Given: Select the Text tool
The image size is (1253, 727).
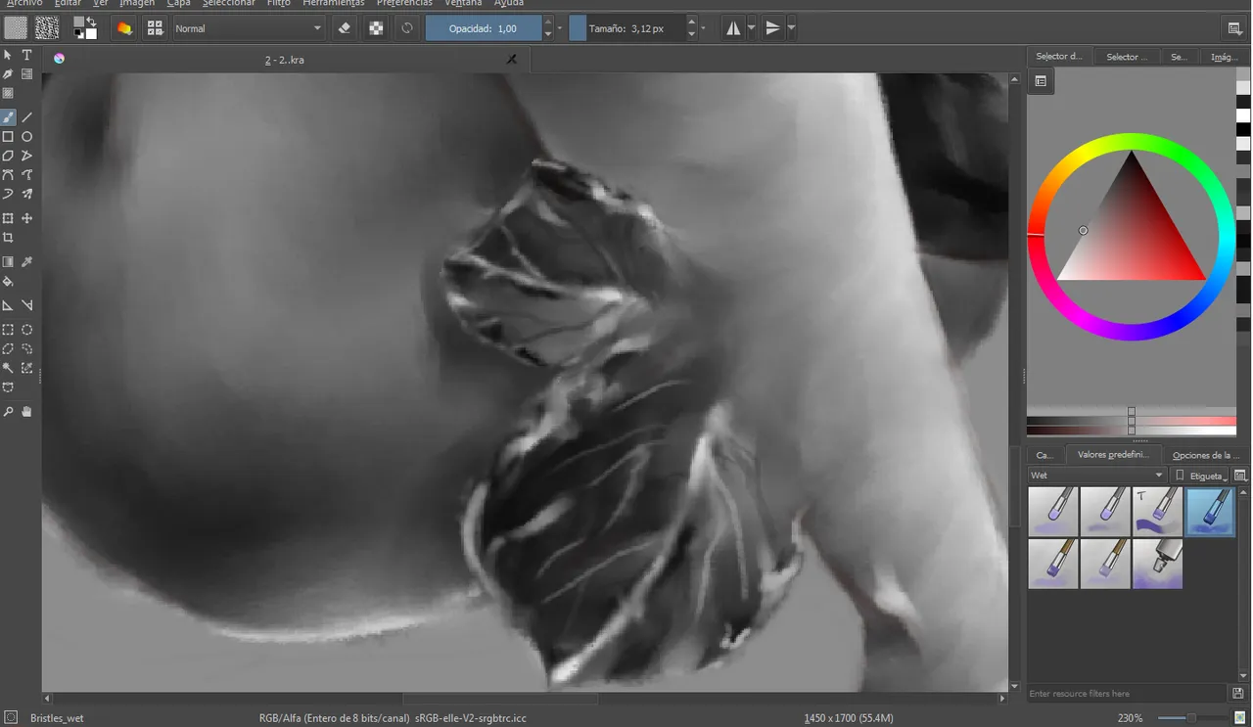Looking at the screenshot, I should point(27,55).
